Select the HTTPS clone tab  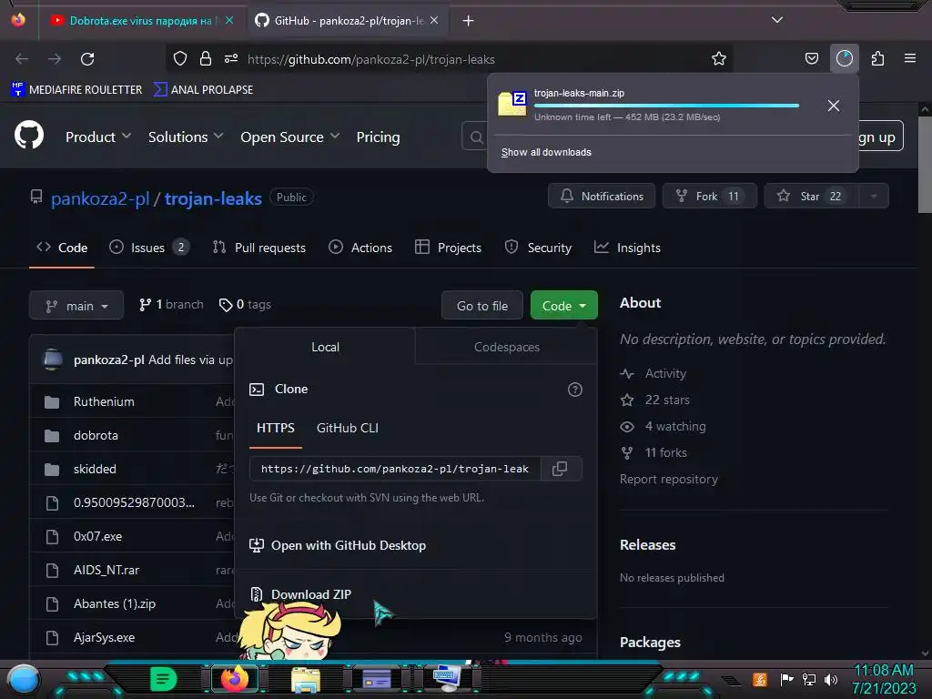click(275, 428)
